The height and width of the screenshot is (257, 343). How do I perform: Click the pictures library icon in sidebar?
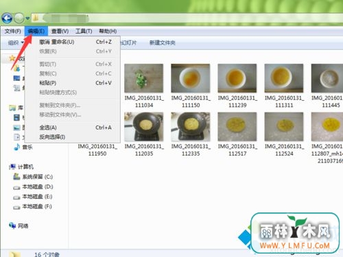[16, 127]
